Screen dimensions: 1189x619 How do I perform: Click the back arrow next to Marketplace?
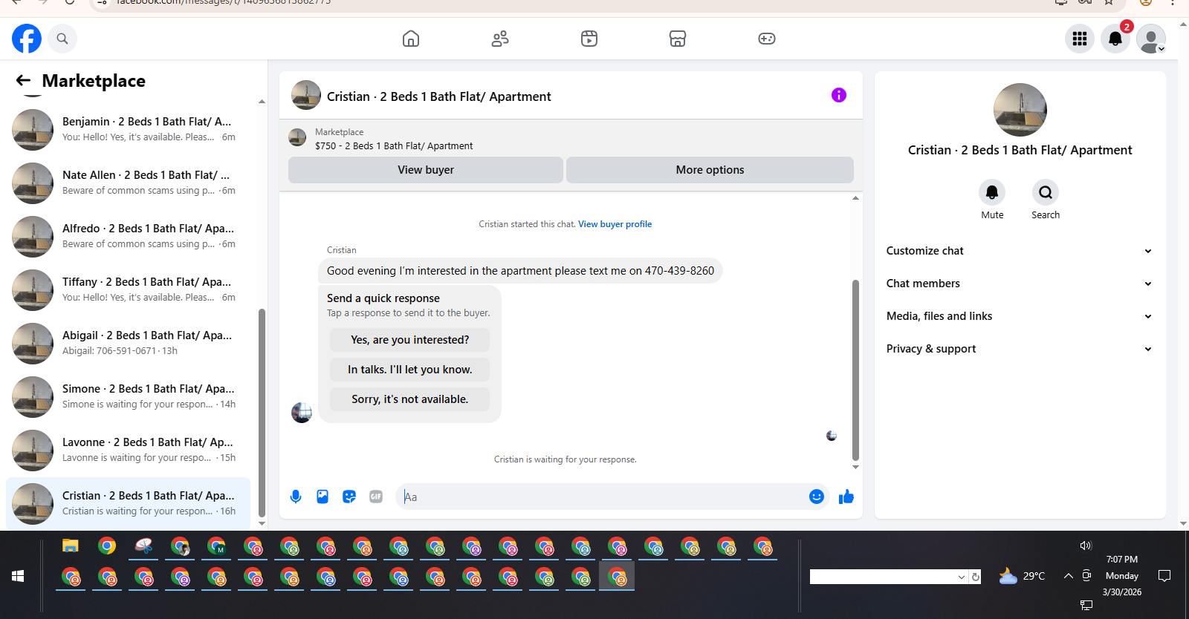pyautogui.click(x=23, y=80)
